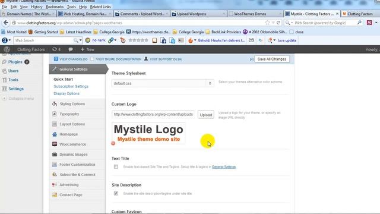Open the comments bubble in the admin bar

[x=71, y=49]
